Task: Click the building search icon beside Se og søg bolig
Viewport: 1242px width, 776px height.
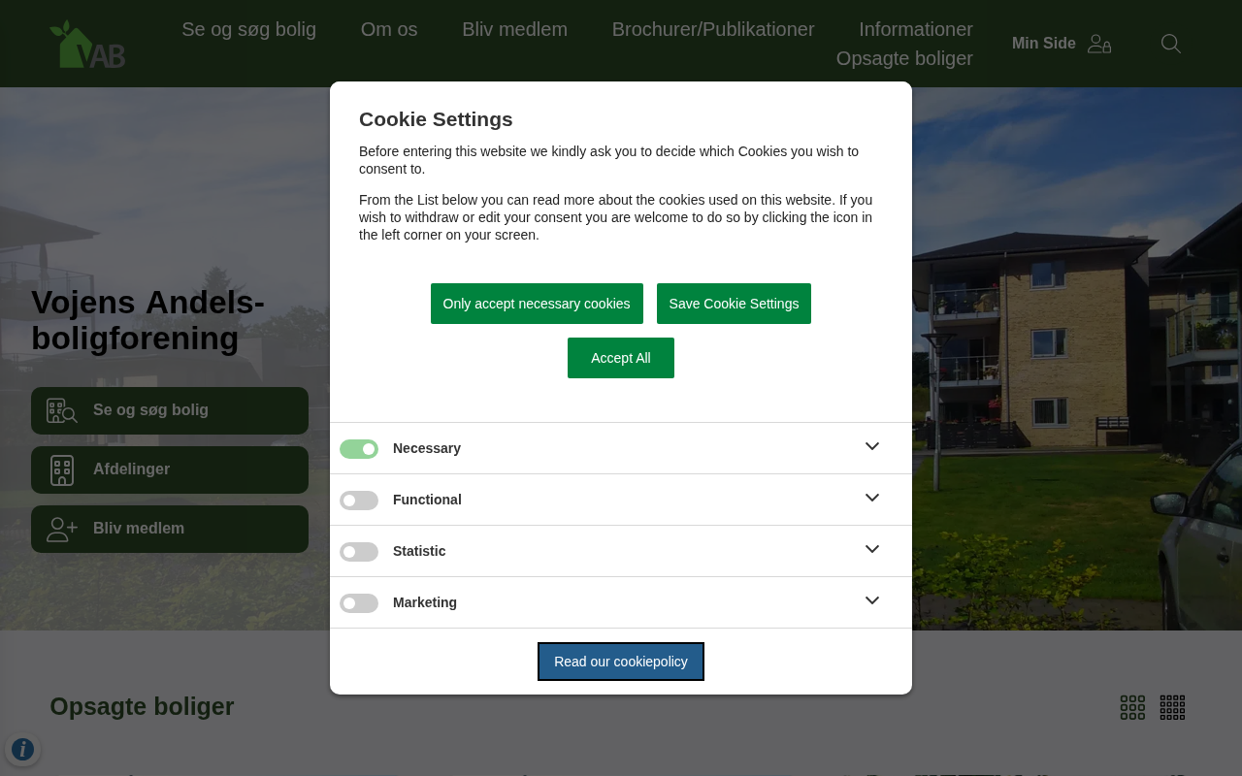Action: click(x=62, y=410)
